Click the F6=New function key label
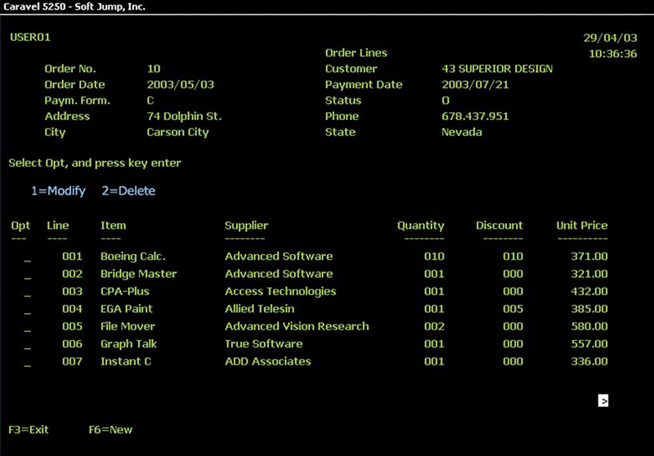The width and height of the screenshot is (654, 456). point(110,429)
